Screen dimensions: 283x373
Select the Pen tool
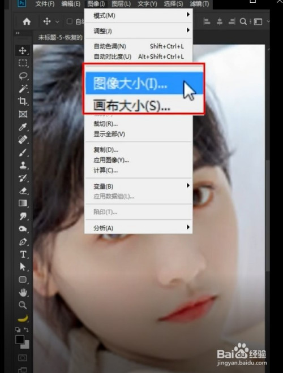[23, 242]
